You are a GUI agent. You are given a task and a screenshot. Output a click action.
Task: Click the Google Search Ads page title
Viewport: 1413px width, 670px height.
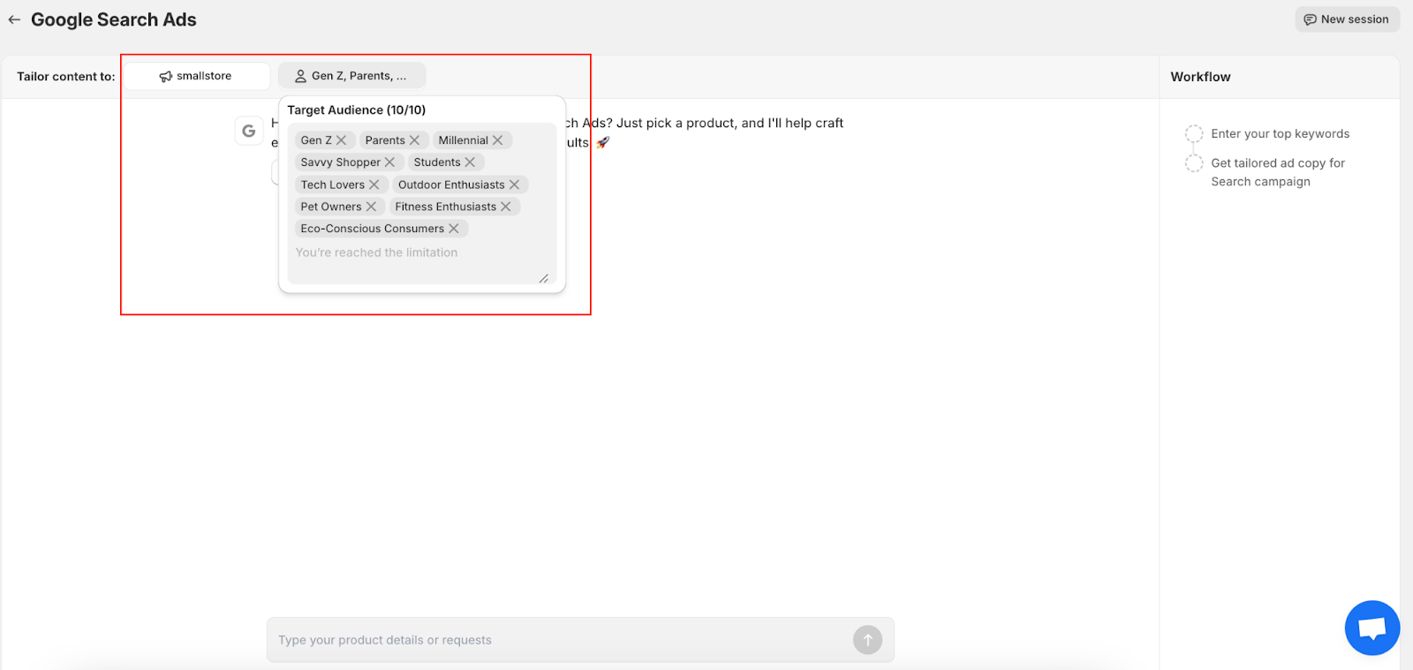click(114, 19)
